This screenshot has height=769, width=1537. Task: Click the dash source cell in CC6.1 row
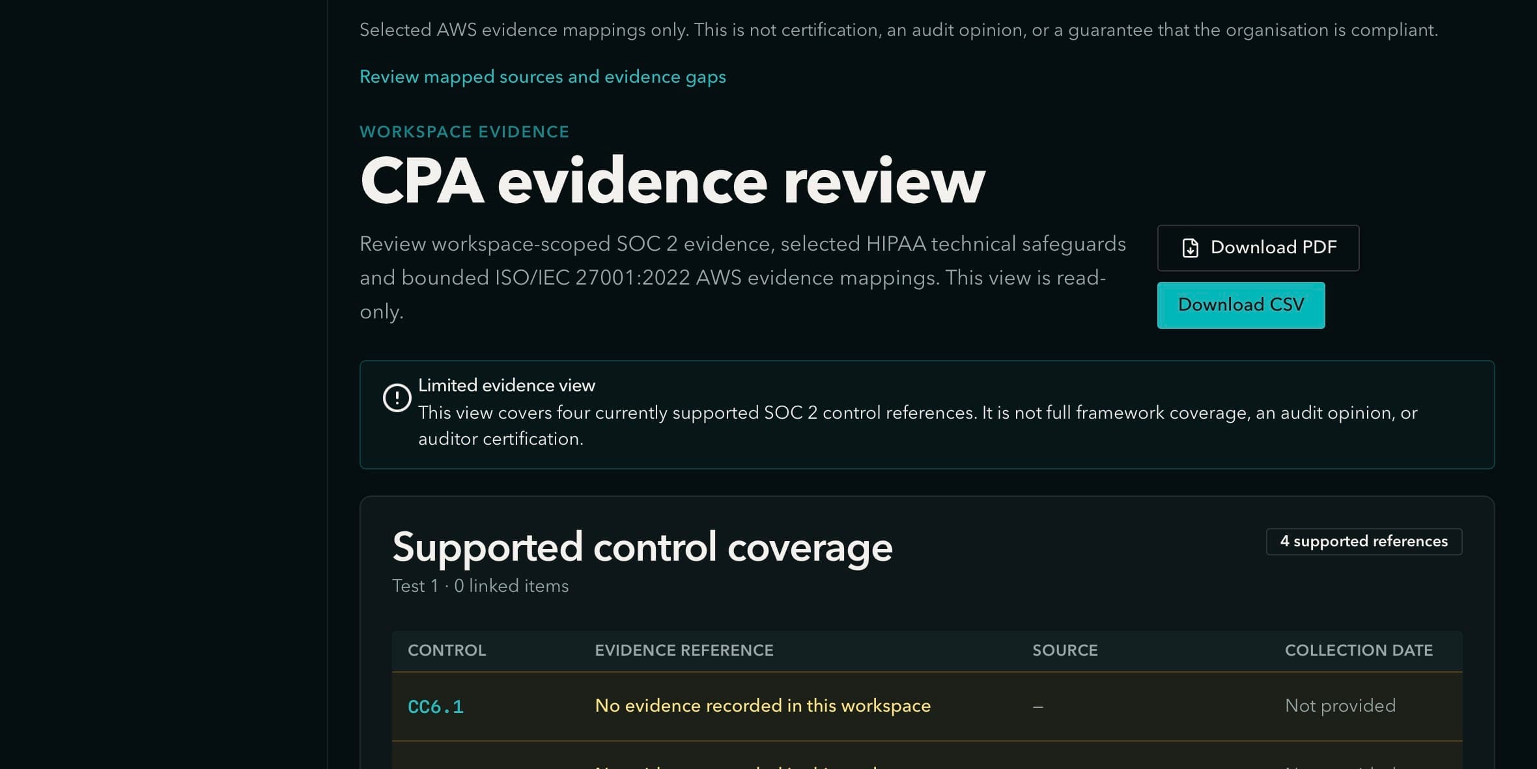coord(1038,706)
